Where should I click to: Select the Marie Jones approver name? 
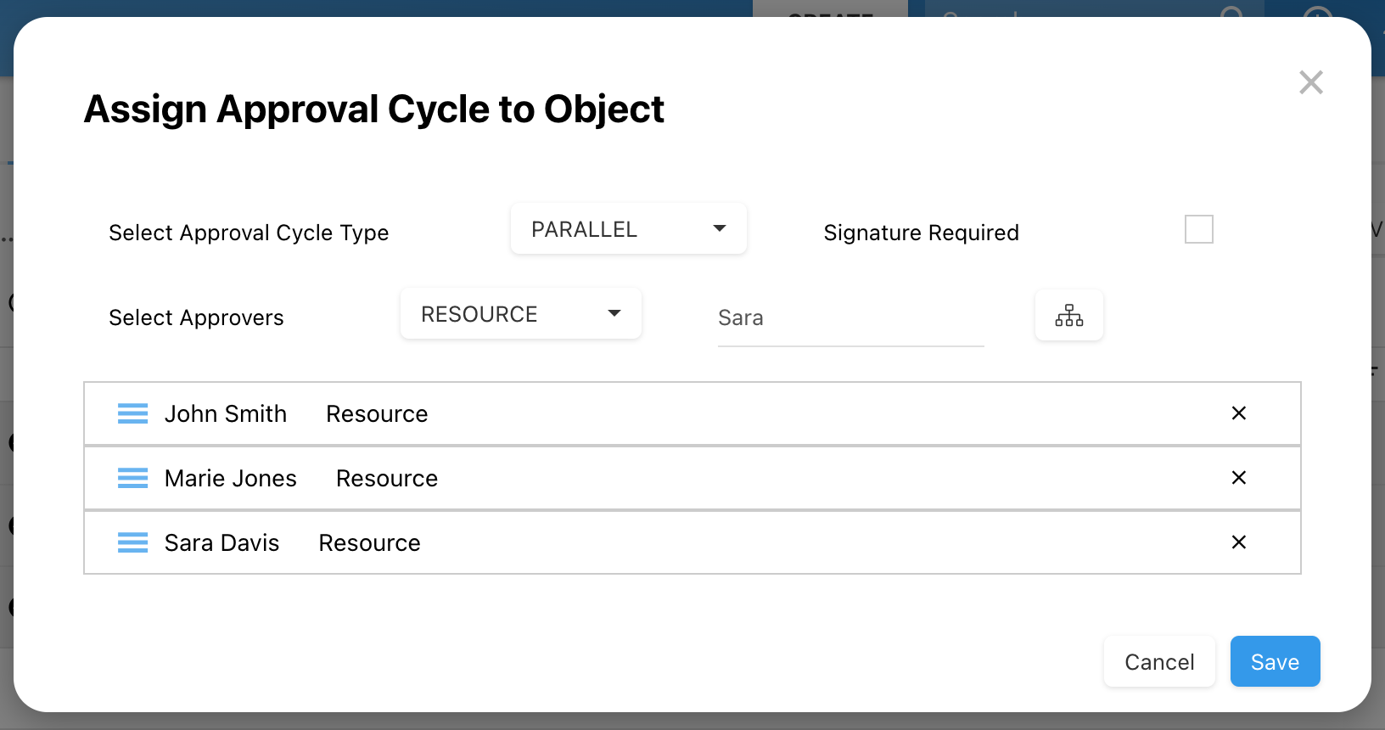[231, 479]
